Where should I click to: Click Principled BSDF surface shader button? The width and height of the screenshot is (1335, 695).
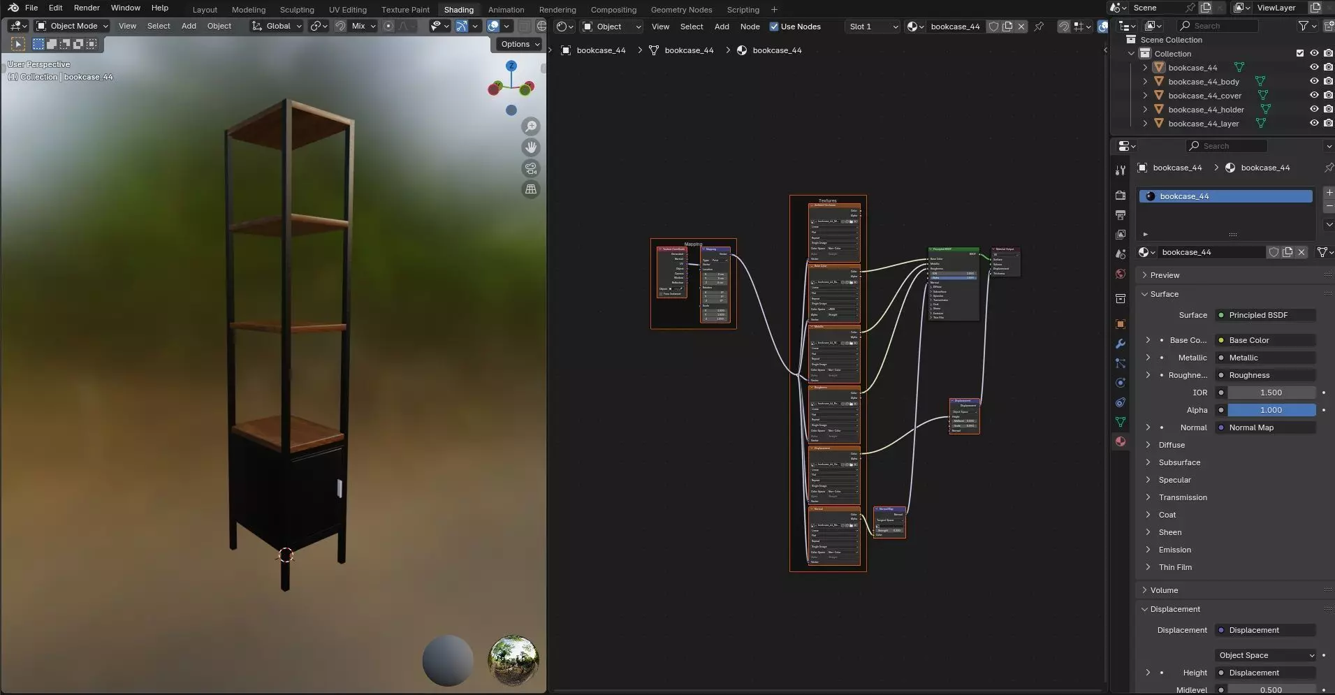click(1265, 315)
